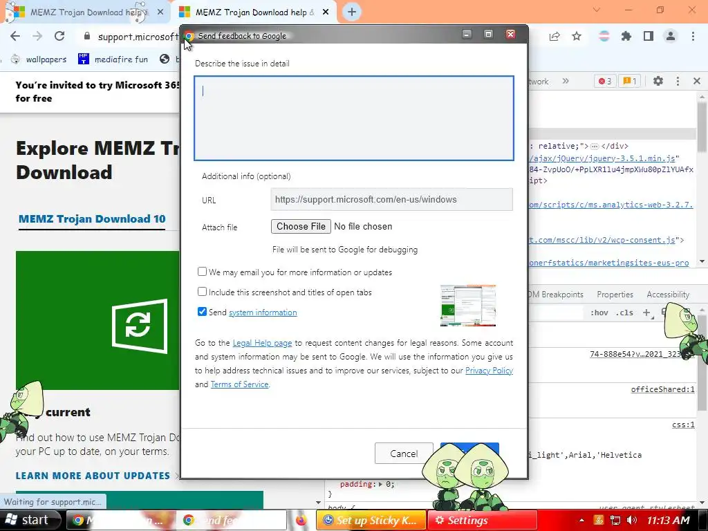Open the user profile avatar menu
The width and height of the screenshot is (708, 531).
click(x=671, y=36)
